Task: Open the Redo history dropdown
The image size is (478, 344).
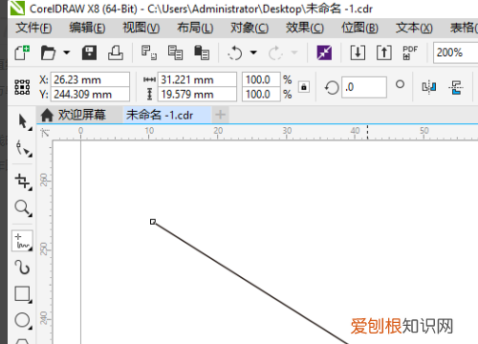Action: point(294,53)
